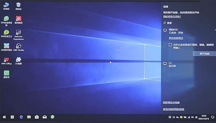Open the where is my device link
Image resolution: width=216 pixels, height=123 pixels.
click(x=172, y=17)
